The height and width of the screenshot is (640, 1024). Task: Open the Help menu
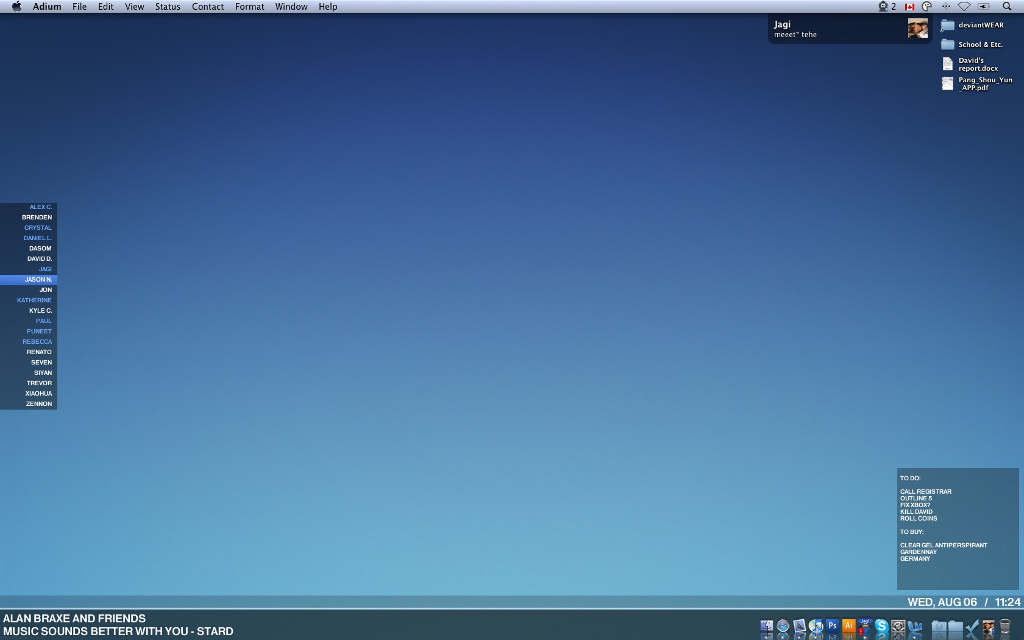click(328, 7)
